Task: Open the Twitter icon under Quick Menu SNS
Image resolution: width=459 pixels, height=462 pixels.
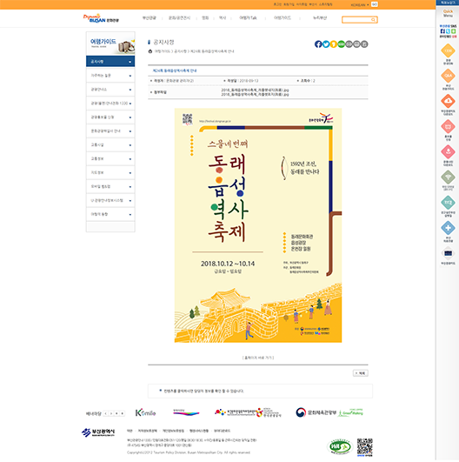Action: [448, 31]
